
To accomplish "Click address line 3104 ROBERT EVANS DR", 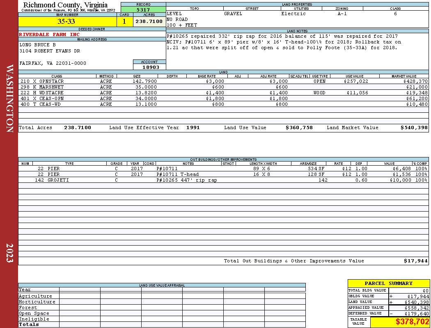I will (x=50, y=51).
